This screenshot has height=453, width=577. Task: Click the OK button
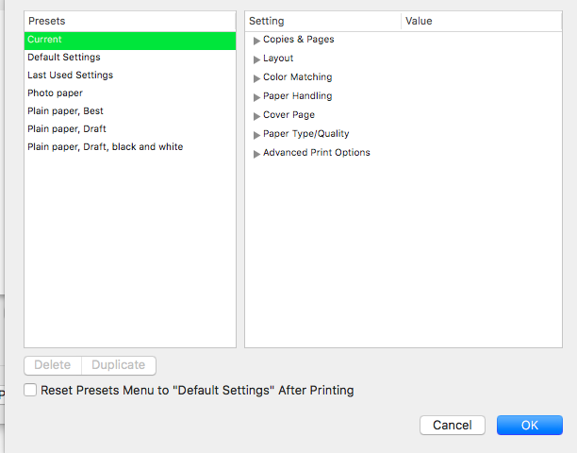point(529,426)
